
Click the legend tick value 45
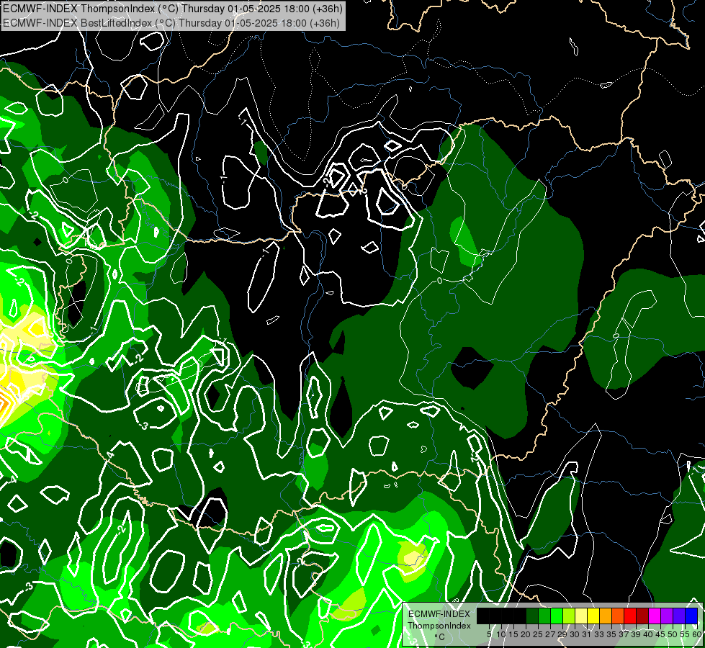point(661,634)
